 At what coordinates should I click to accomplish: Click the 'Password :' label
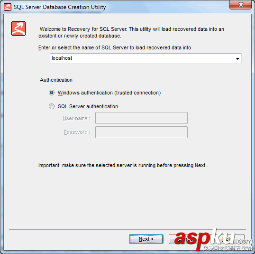point(77,132)
